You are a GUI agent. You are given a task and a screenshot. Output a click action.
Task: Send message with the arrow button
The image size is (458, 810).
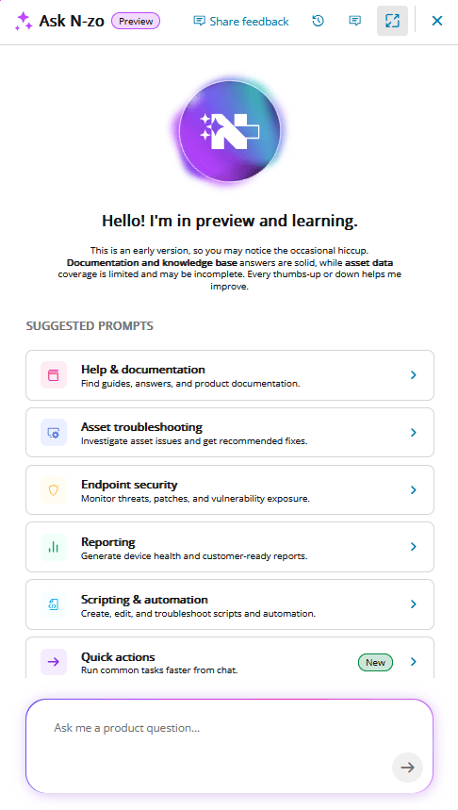click(407, 768)
